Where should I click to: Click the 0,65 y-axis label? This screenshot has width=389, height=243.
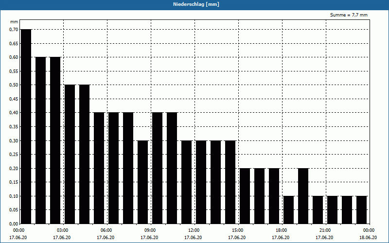[14, 43]
